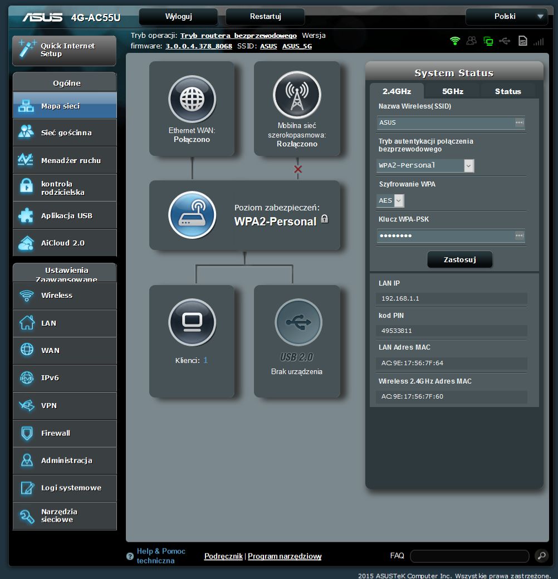Click the Firewall shield icon

pos(27,433)
